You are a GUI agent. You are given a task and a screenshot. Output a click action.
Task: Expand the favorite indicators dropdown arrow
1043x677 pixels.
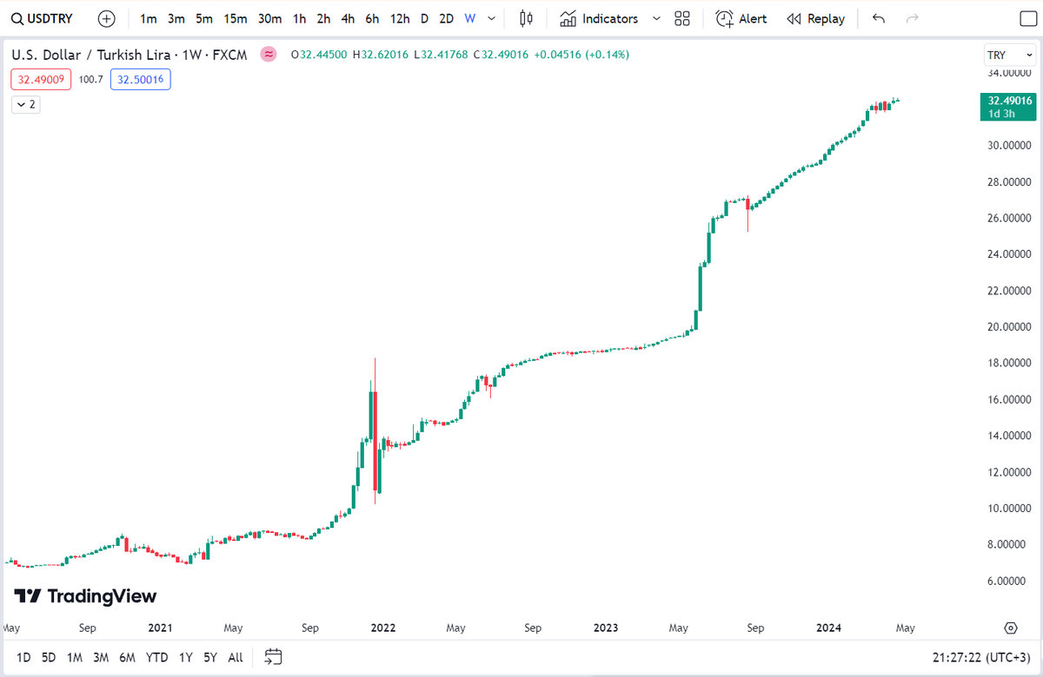[656, 18]
